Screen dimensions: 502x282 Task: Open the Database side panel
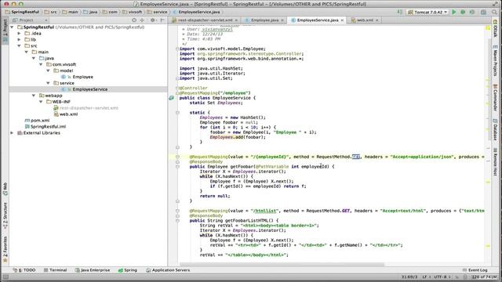tap(495, 130)
